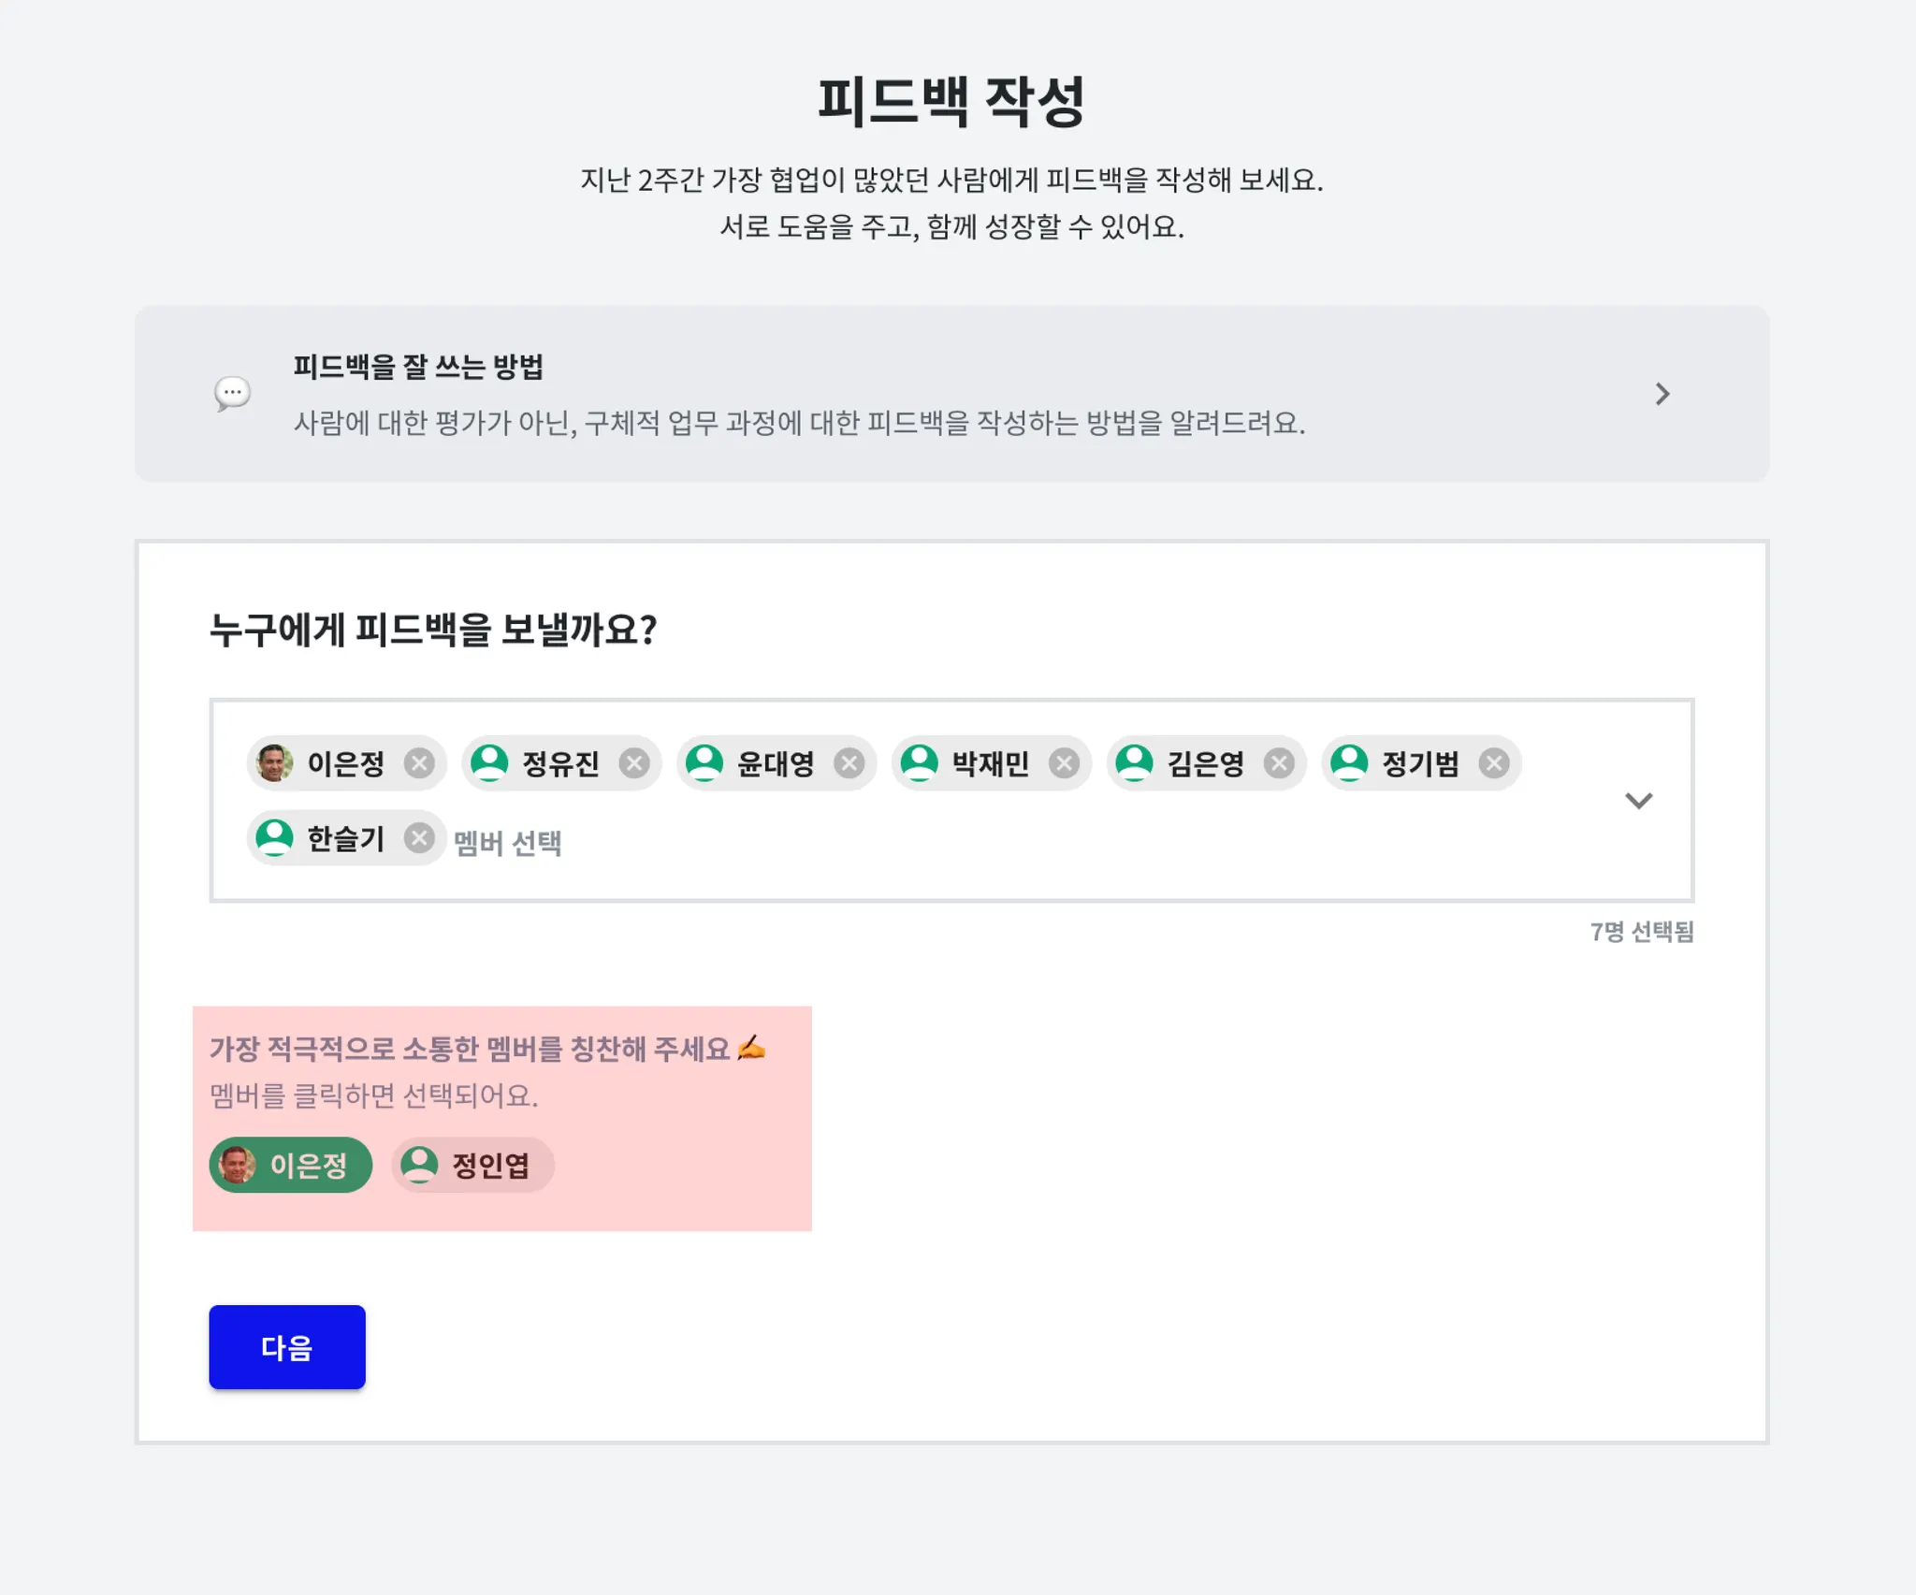Screen dimensions: 1916x1595
Task: Remove 정유진 chip with X icon
Action: pyautogui.click(x=634, y=763)
